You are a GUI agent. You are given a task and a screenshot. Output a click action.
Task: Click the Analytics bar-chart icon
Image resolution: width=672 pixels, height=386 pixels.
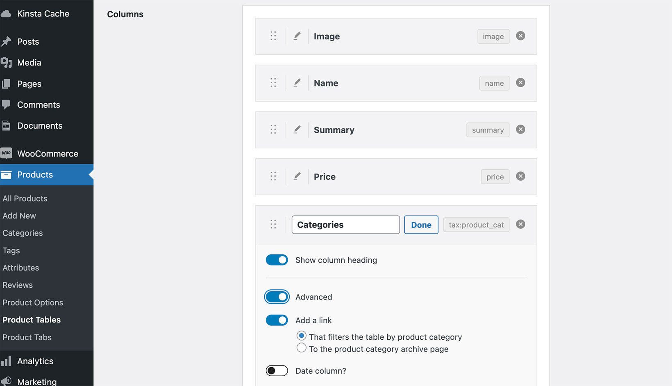click(7, 361)
